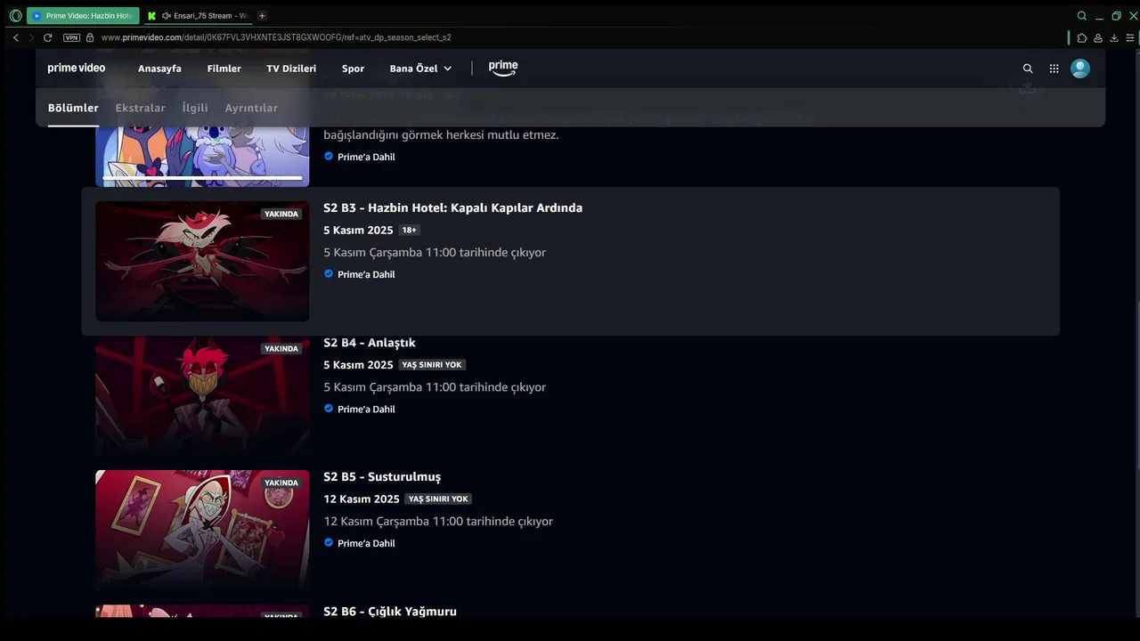The width and height of the screenshot is (1140, 641).
Task: Go back to the previous page
Action: coord(16,37)
